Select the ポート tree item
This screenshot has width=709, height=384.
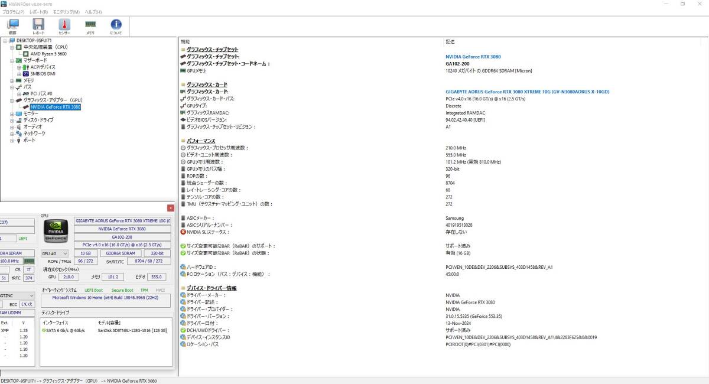(29, 140)
